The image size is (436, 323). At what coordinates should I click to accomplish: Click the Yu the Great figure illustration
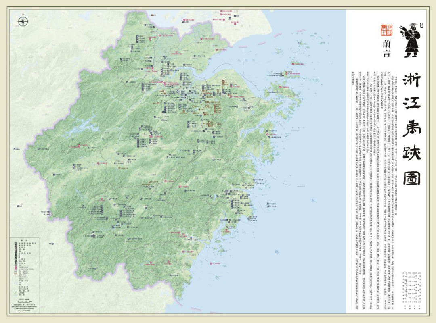tap(411, 41)
